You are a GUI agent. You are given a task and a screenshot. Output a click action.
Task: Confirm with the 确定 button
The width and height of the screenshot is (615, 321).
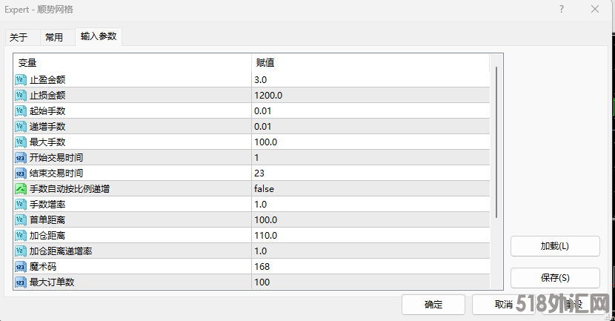pyautogui.click(x=433, y=305)
